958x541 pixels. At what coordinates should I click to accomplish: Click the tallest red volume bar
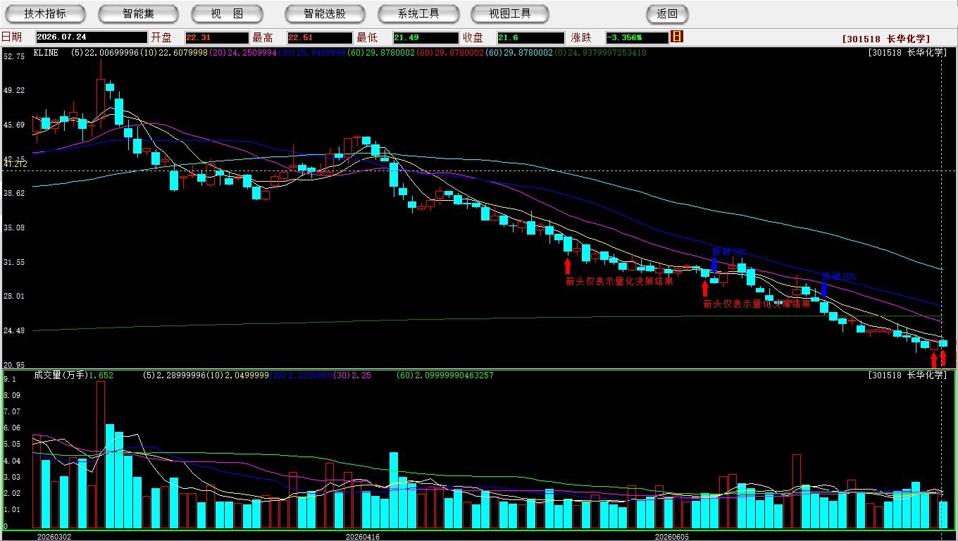[x=100, y=455]
